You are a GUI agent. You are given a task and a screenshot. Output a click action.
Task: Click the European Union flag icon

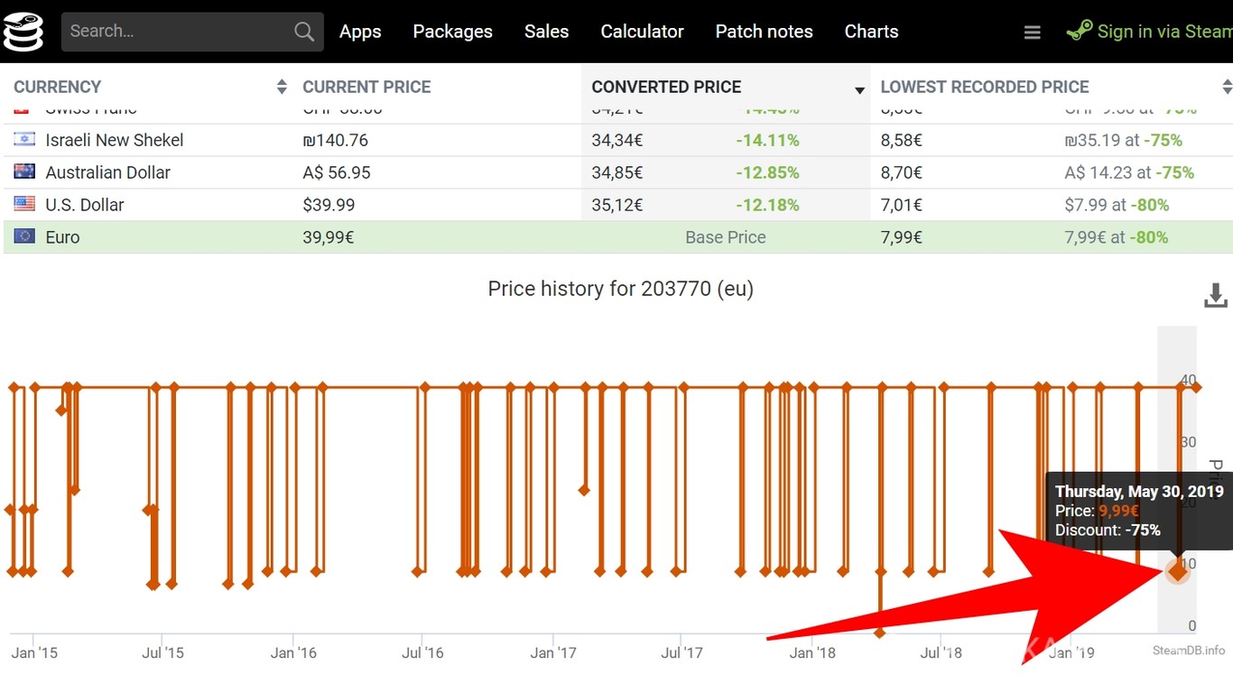[24, 236]
